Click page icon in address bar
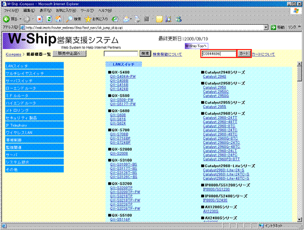 pyautogui.click(x=23, y=28)
